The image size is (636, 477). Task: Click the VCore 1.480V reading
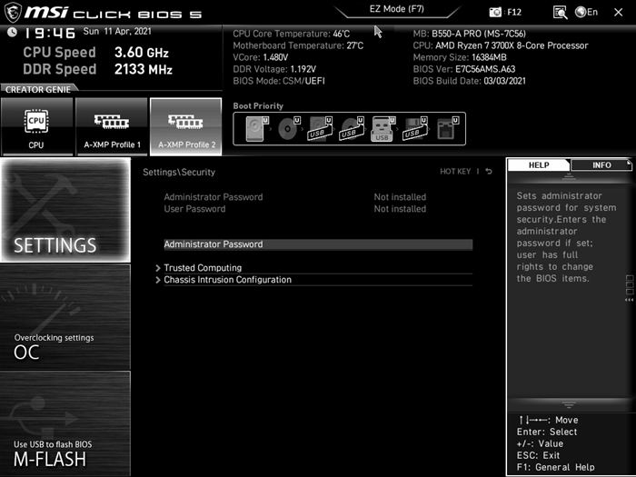(261, 57)
